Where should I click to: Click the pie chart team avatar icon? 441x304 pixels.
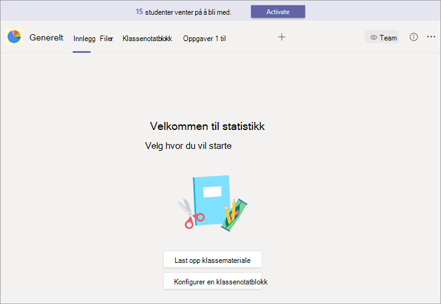(14, 37)
